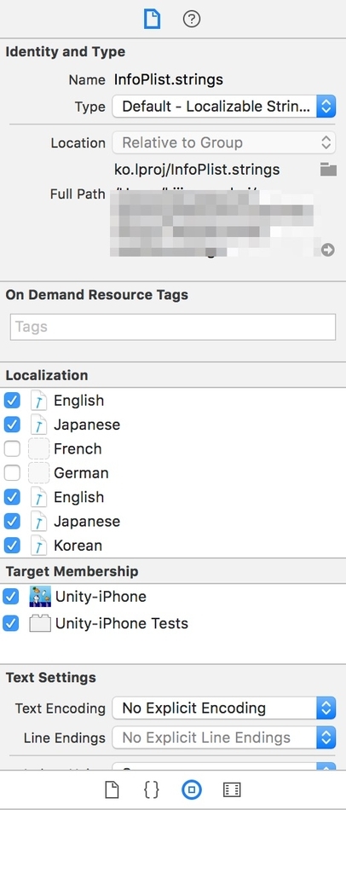Enable the German localization checkbox
The image size is (346, 873).
[12, 473]
